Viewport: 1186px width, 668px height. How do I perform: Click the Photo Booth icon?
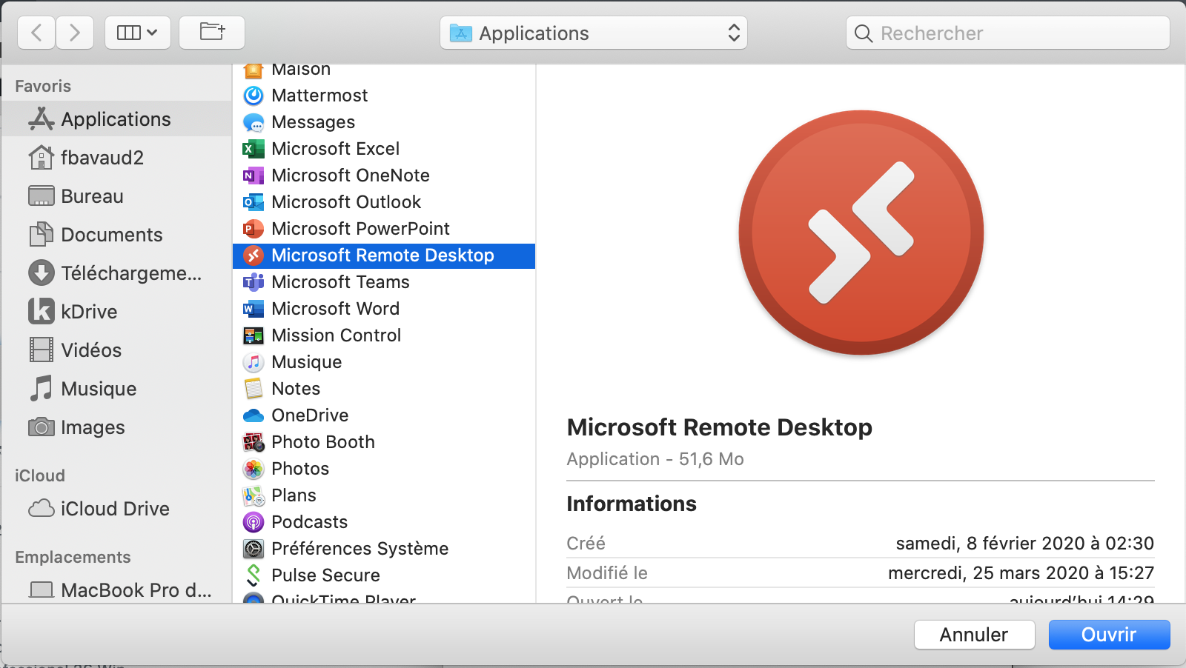point(254,442)
